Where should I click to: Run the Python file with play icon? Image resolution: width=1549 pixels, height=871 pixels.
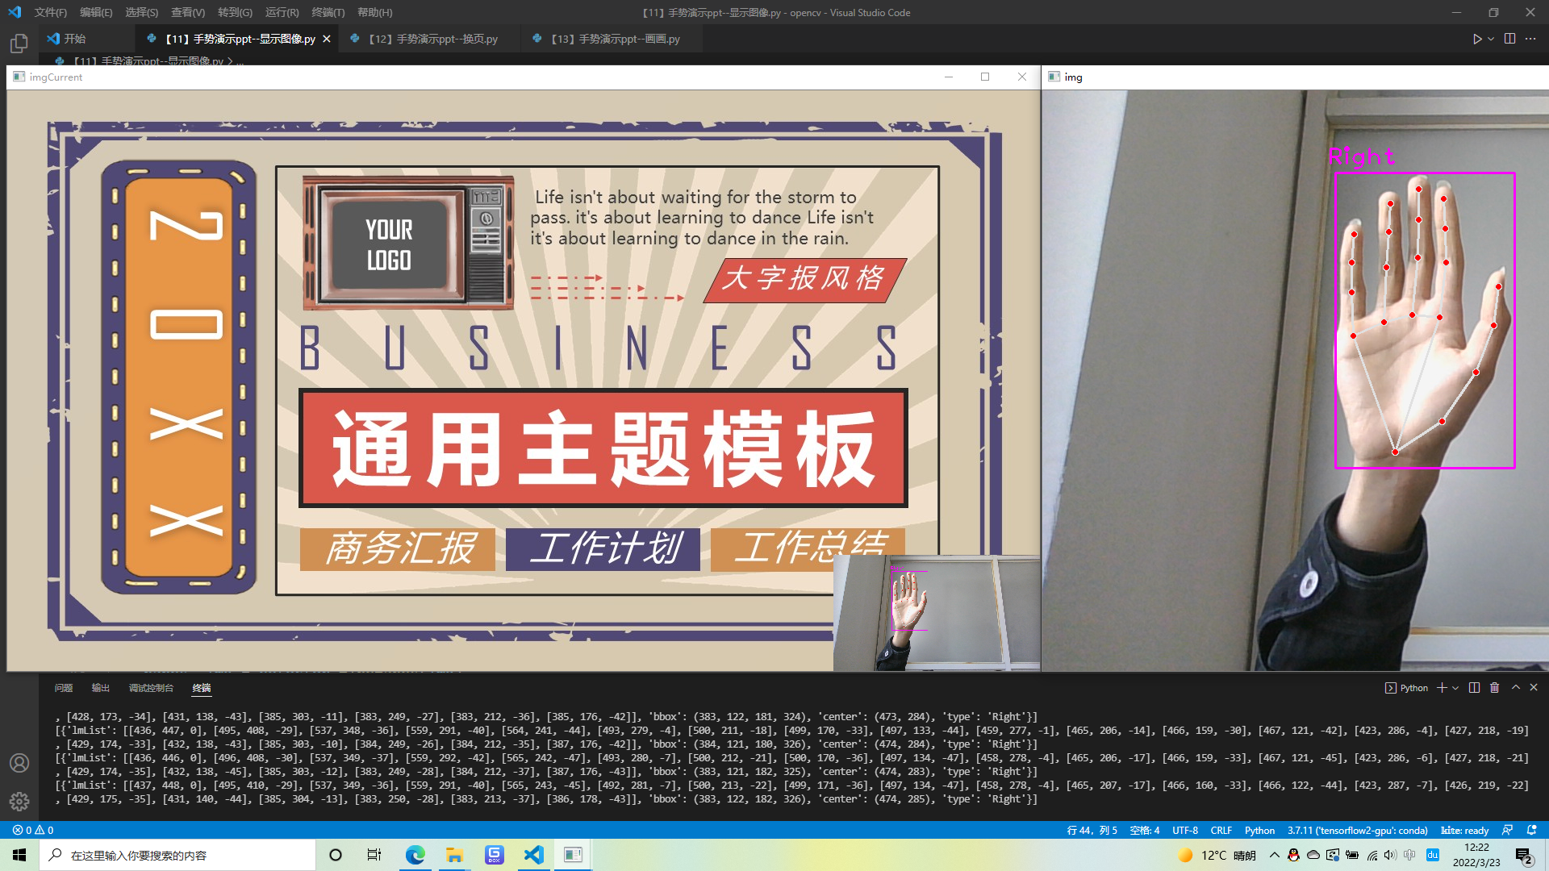1477,39
